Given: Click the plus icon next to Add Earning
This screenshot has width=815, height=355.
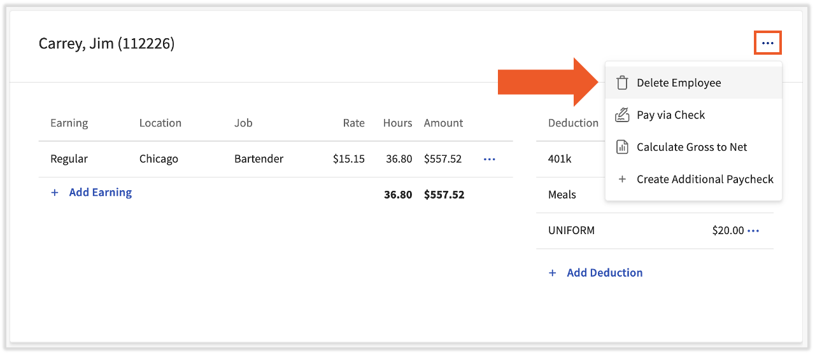Looking at the screenshot, I should [x=55, y=193].
